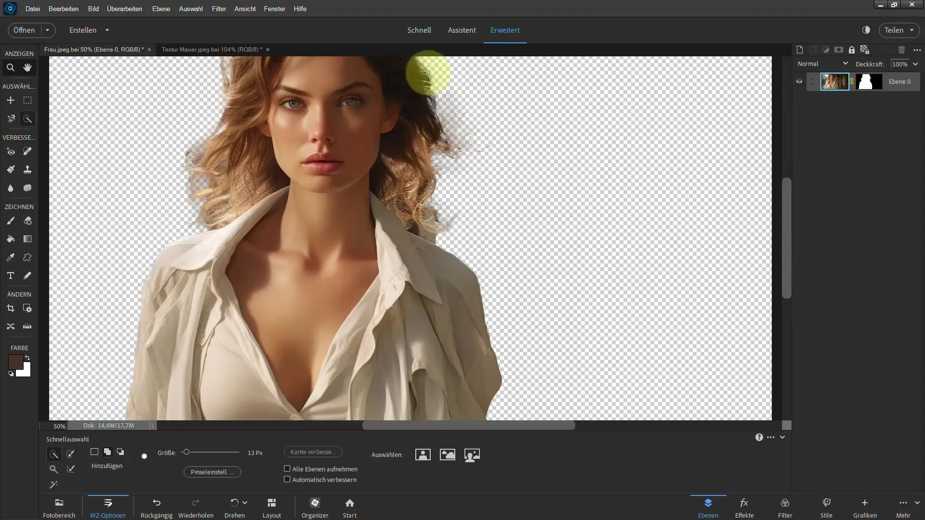Select the Straighten tool

click(x=27, y=327)
